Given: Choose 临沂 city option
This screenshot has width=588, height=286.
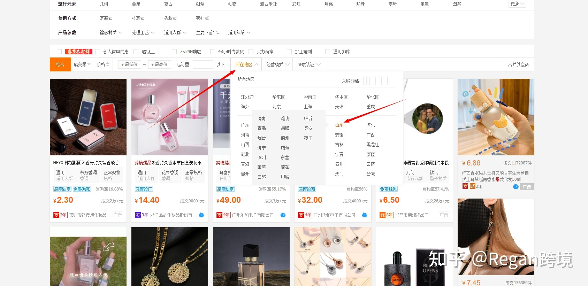Looking at the screenshot, I should coord(308,118).
